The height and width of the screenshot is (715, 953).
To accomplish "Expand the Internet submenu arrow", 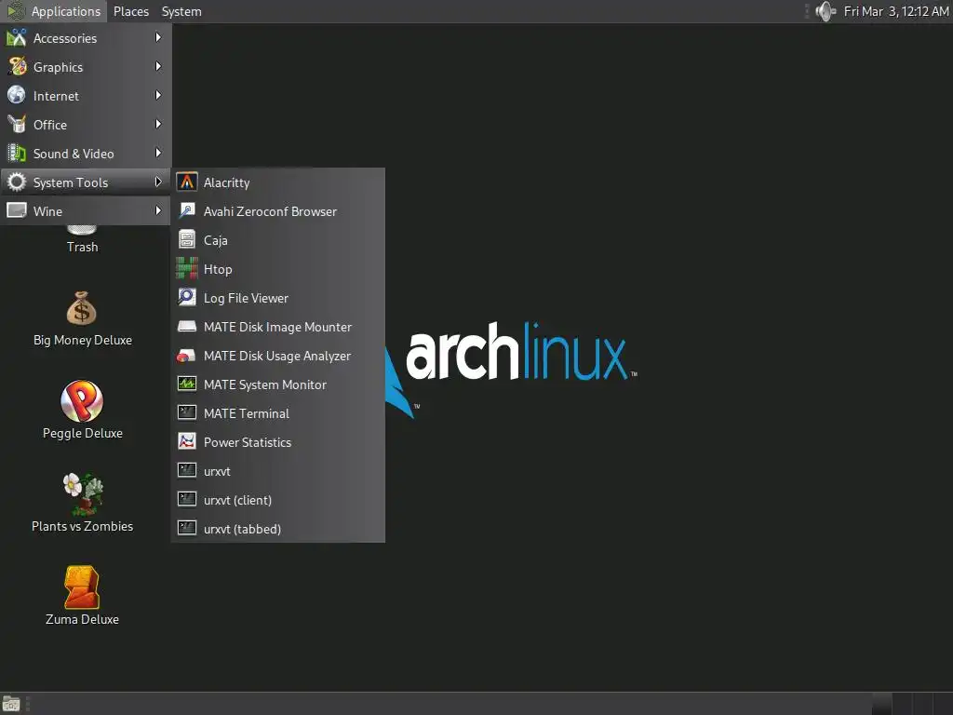I will 158,95.
